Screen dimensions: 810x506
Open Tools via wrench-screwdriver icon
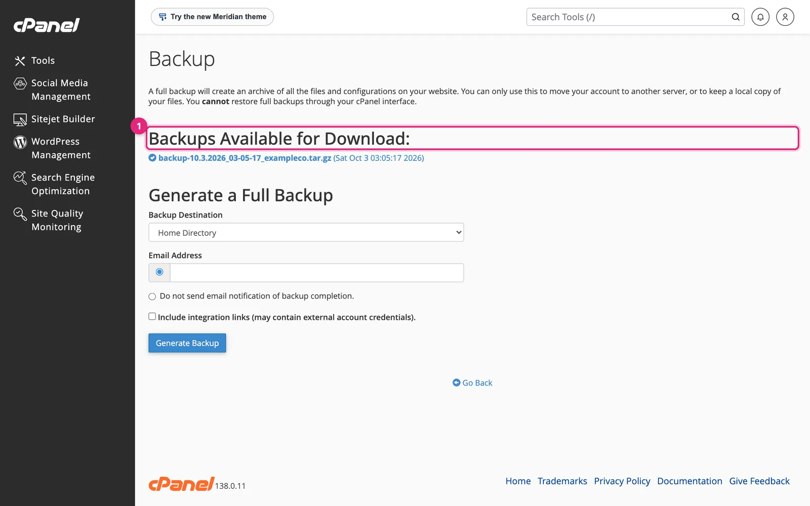coord(20,61)
